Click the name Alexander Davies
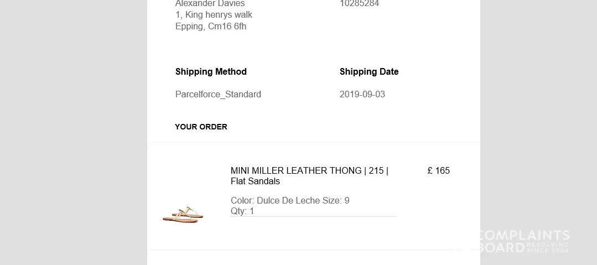 (210, 4)
